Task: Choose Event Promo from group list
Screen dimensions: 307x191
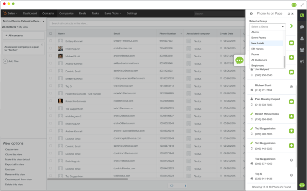Action: pyautogui.click(x=266, y=38)
